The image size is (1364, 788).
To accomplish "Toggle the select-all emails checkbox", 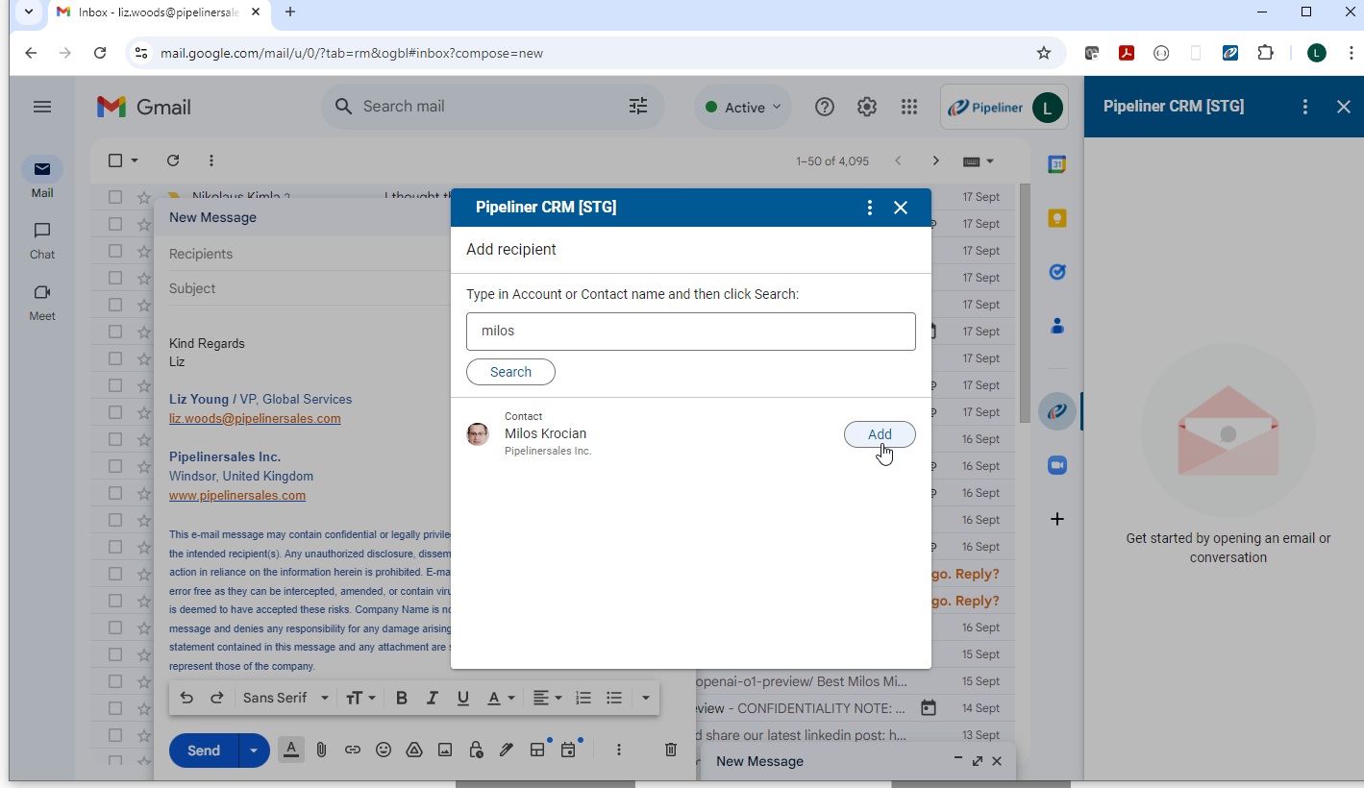I will tap(115, 160).
